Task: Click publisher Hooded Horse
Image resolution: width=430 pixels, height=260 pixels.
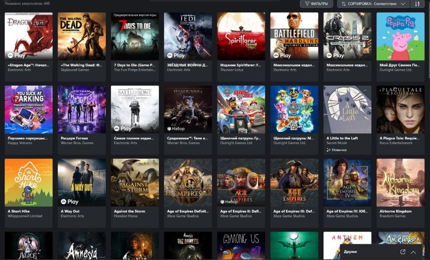Action: pos(126,216)
